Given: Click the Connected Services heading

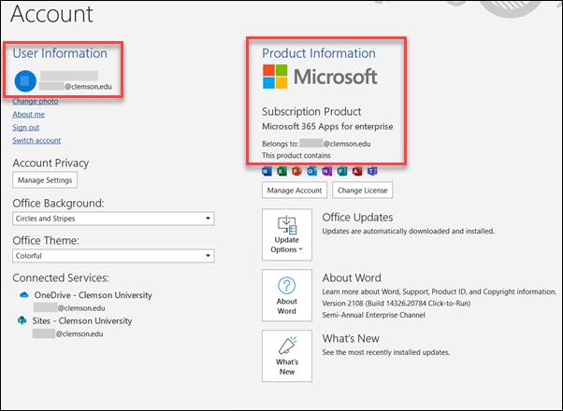Looking at the screenshot, I should pyautogui.click(x=61, y=278).
